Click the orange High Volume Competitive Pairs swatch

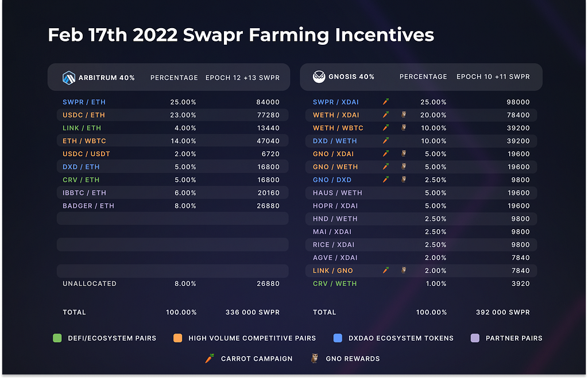[178, 338]
